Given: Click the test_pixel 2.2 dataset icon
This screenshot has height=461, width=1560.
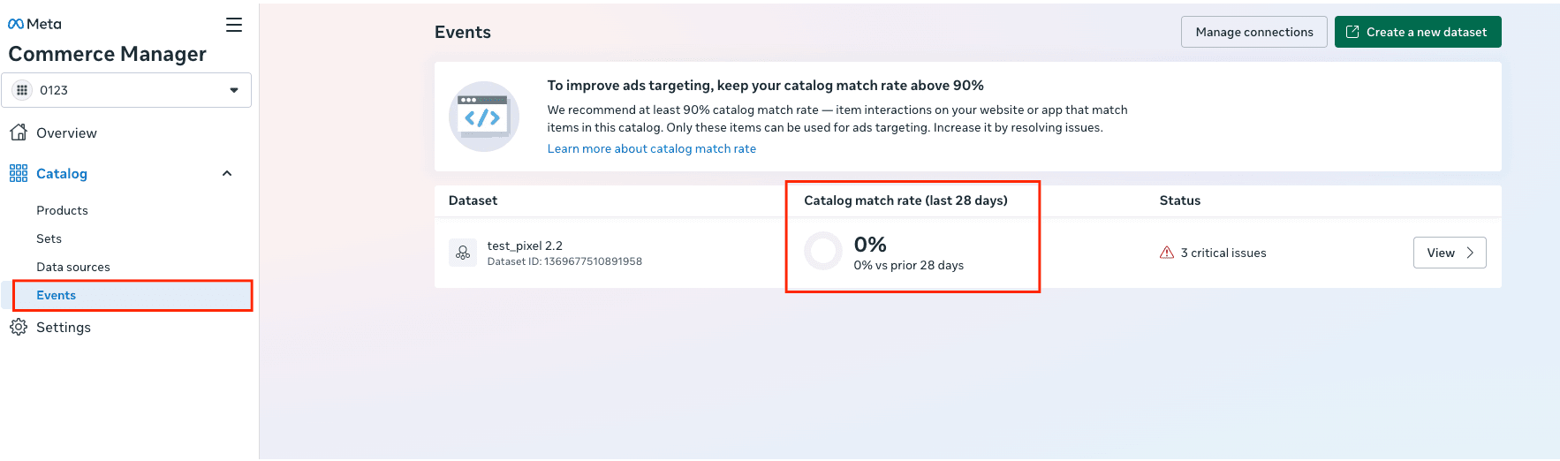Looking at the screenshot, I should 463,253.
